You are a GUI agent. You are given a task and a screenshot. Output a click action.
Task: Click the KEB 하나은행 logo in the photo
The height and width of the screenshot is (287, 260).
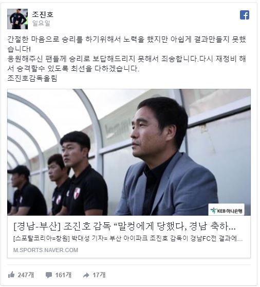226,211
